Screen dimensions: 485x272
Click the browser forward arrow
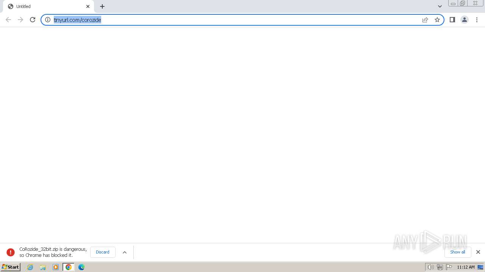click(x=20, y=20)
